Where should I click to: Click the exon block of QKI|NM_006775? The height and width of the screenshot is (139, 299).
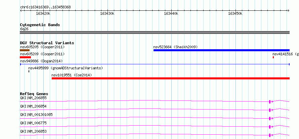coord(270,127)
